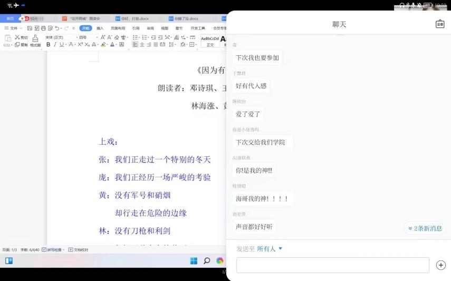Jump to 2 new messages
Image resolution: width=451 pixels, height=281 pixels.
(425, 228)
